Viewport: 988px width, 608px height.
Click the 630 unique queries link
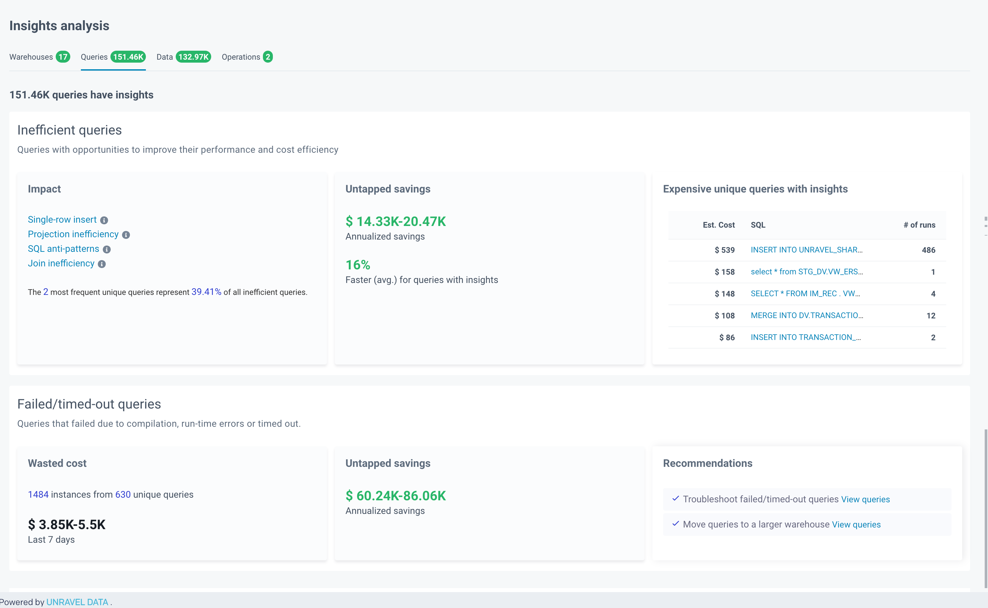pyautogui.click(x=123, y=495)
